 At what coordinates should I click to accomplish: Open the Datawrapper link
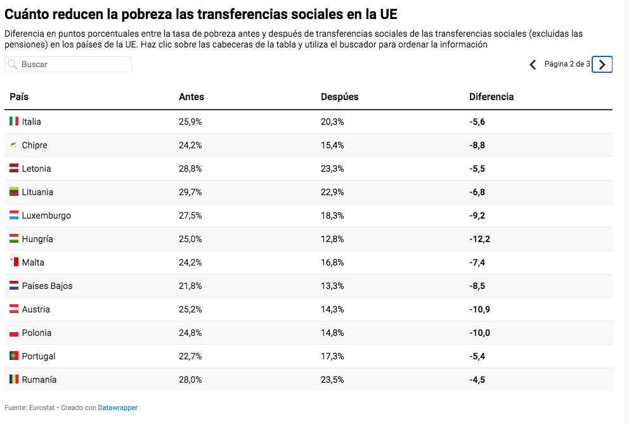(117, 408)
